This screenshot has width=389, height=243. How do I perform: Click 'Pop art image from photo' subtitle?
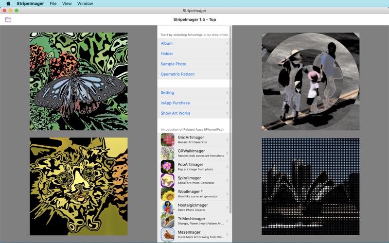click(x=195, y=169)
